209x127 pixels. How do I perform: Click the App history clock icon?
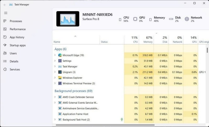5,37
